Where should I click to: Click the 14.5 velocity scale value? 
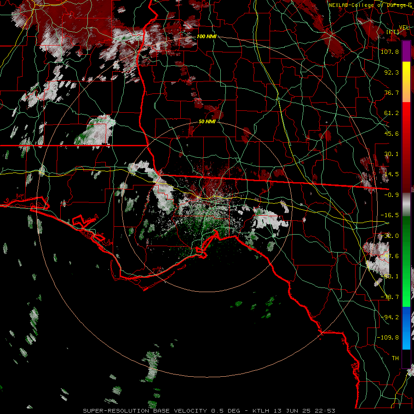click(x=391, y=174)
